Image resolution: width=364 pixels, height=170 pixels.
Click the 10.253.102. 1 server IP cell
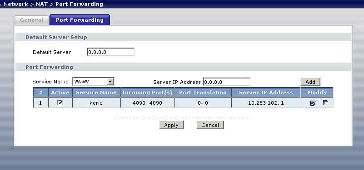266,103
